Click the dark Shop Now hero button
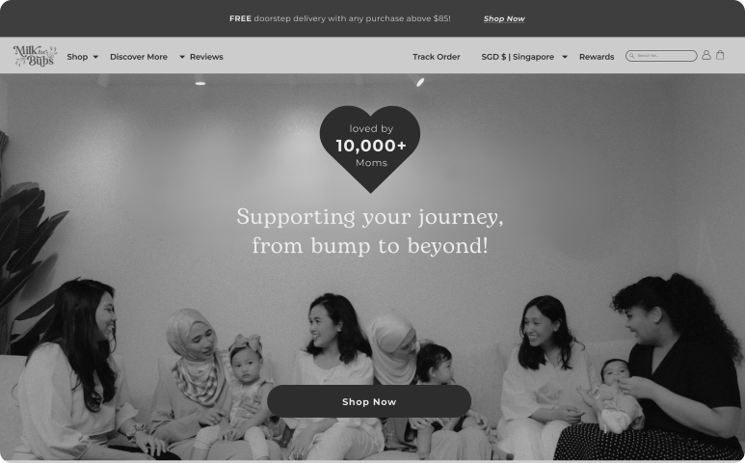The width and height of the screenshot is (745, 463). 369,401
